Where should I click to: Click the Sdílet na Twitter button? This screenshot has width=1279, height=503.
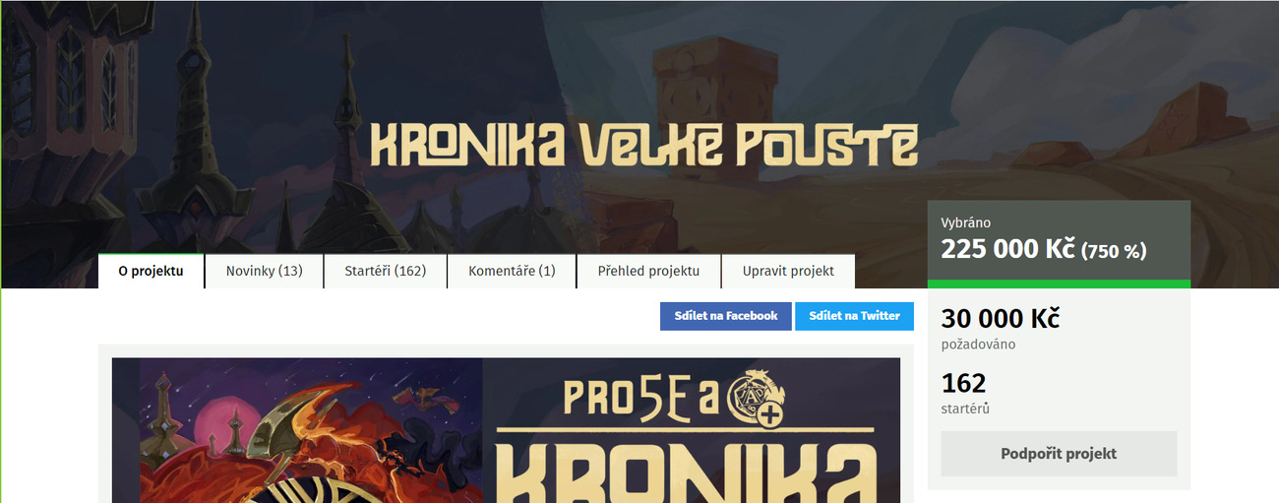[x=854, y=316]
